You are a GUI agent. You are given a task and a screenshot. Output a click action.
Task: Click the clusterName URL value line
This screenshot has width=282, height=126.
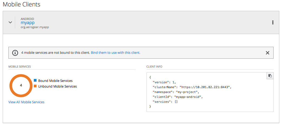192,87
